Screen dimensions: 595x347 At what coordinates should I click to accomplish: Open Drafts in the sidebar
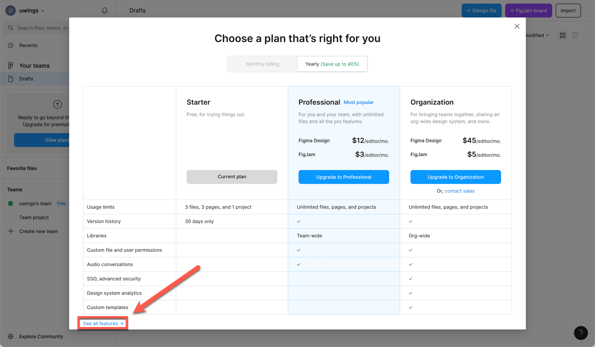pos(26,79)
